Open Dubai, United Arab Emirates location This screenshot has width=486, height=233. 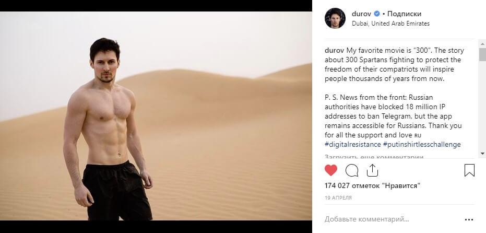[390, 24]
